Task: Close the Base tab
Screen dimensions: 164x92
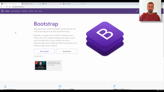Action: pos(61,4)
